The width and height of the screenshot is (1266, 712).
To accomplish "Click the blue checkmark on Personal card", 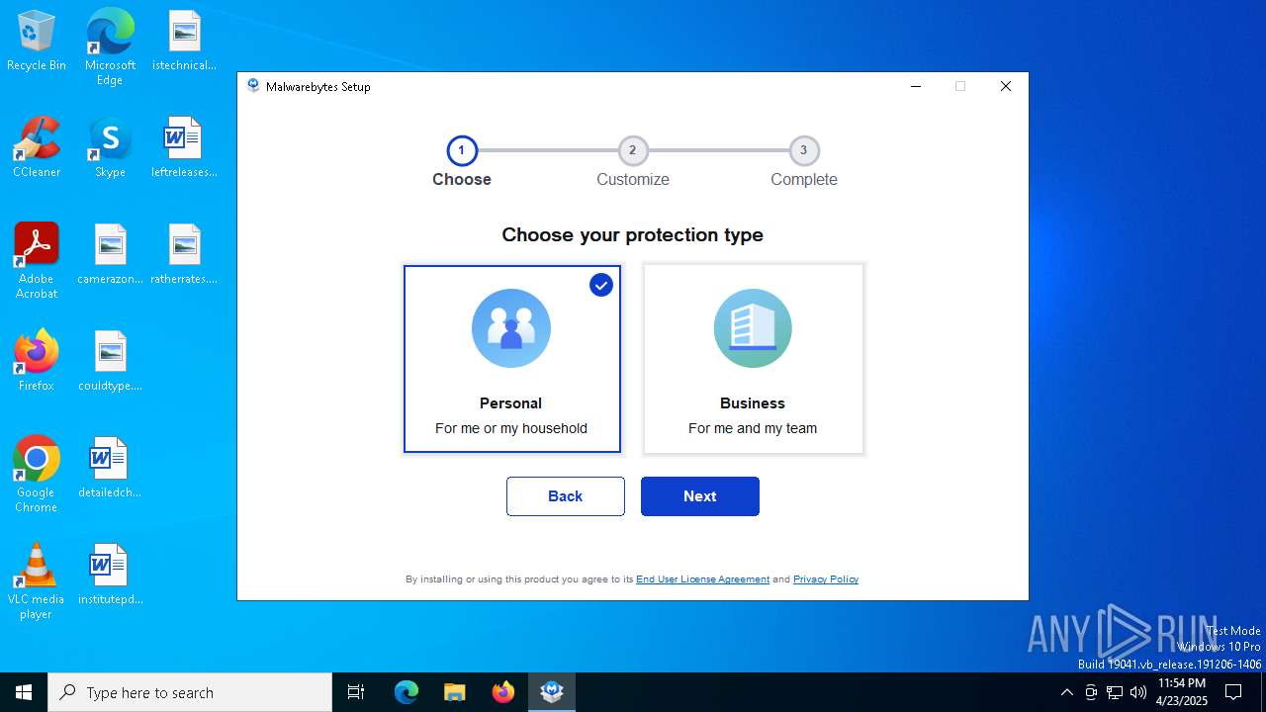I will [x=601, y=285].
